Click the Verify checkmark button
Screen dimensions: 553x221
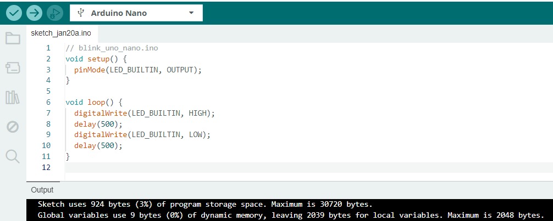[x=14, y=13]
